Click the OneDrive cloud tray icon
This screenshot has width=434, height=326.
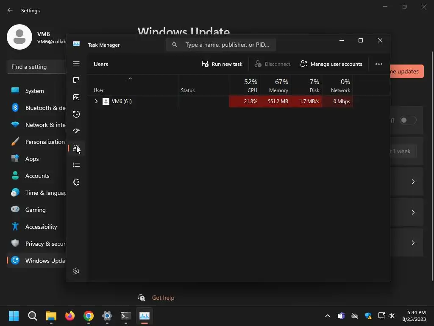pos(355,316)
